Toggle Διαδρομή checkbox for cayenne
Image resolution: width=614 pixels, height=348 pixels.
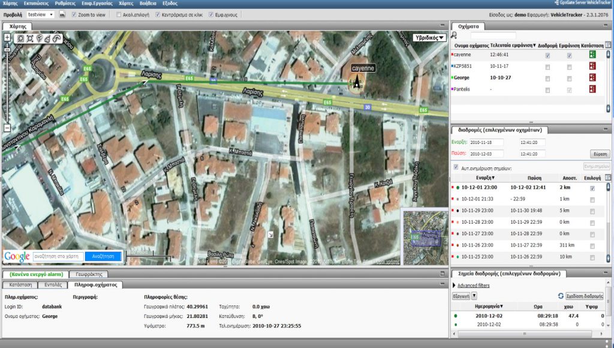click(547, 56)
